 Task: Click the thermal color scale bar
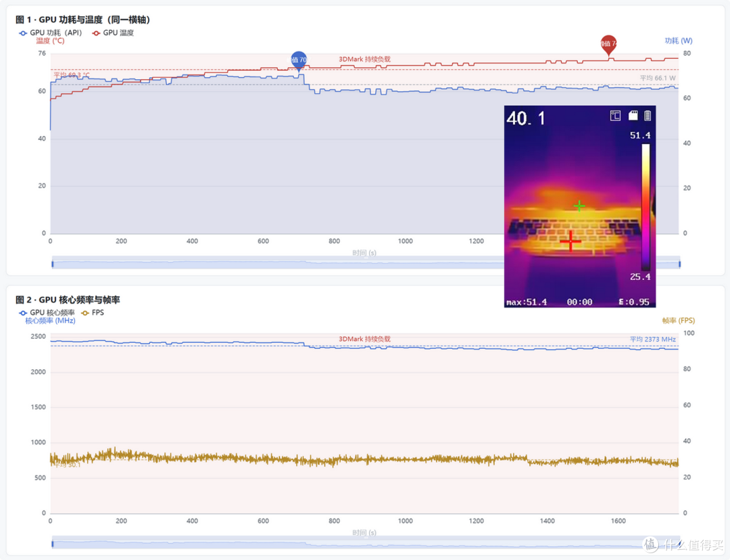click(646, 208)
